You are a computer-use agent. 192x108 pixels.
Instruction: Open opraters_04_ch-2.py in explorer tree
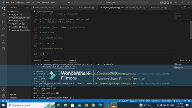point(19,27)
